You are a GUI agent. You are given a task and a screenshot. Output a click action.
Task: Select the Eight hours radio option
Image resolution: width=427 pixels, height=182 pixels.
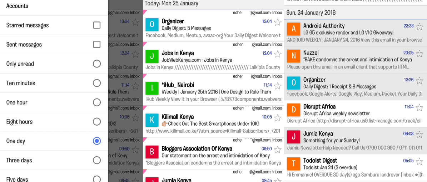[97, 122]
